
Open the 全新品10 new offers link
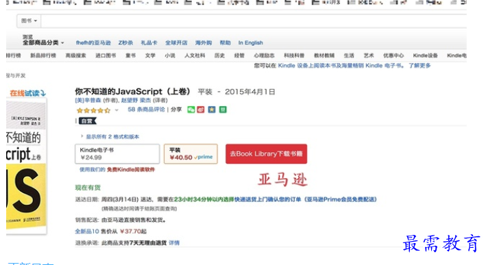click(x=87, y=231)
